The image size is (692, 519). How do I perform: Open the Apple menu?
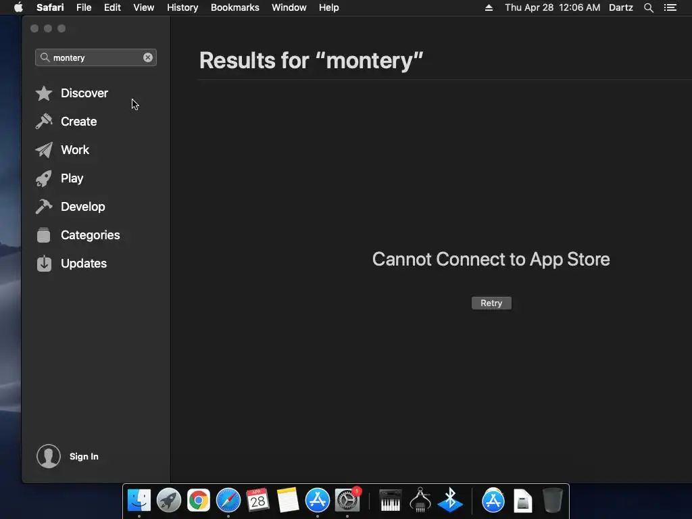18,7
